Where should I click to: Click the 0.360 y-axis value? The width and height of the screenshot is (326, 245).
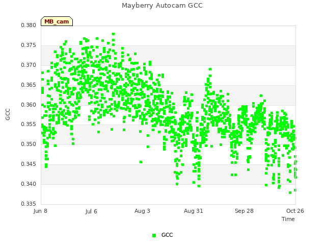point(29,105)
